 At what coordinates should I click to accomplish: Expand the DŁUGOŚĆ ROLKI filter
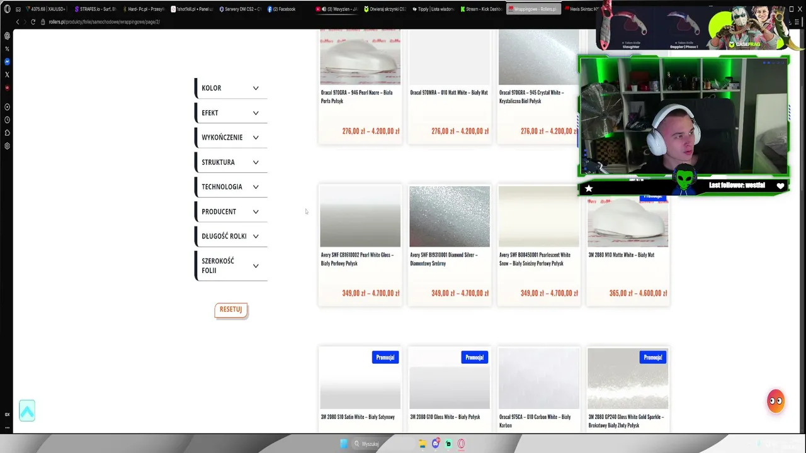click(231, 237)
